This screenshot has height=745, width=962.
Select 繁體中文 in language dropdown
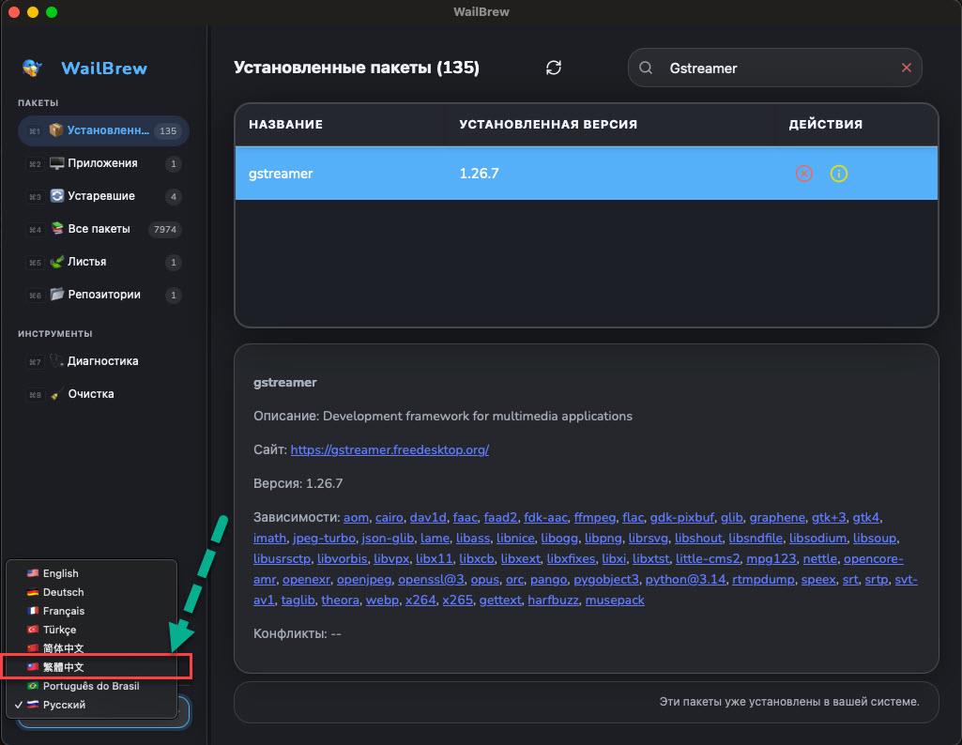point(64,667)
